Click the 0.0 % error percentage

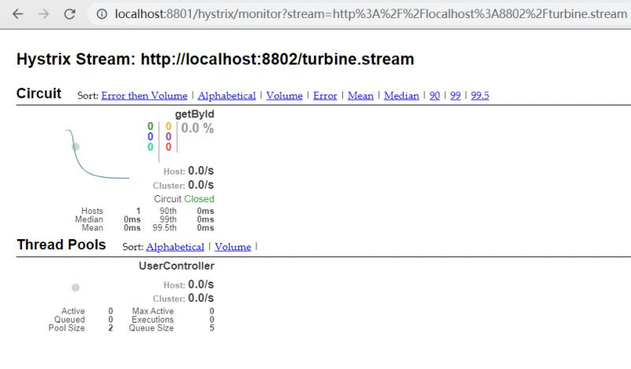point(197,128)
